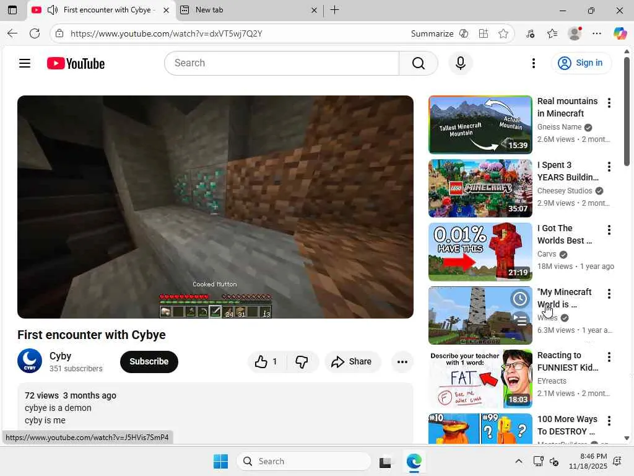Open the Cyby channel name link
The image size is (634, 476).
(60, 356)
